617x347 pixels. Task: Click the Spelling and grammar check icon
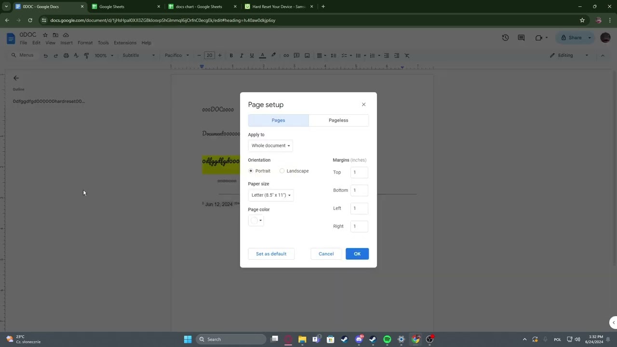coord(76,55)
